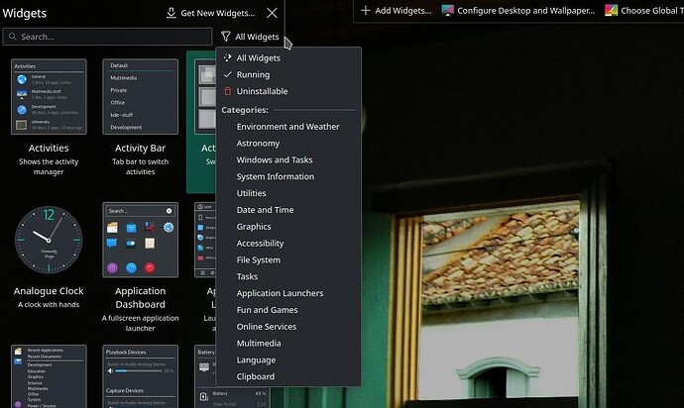Select the Date and Time category
This screenshot has width=684, height=408.
287,210
